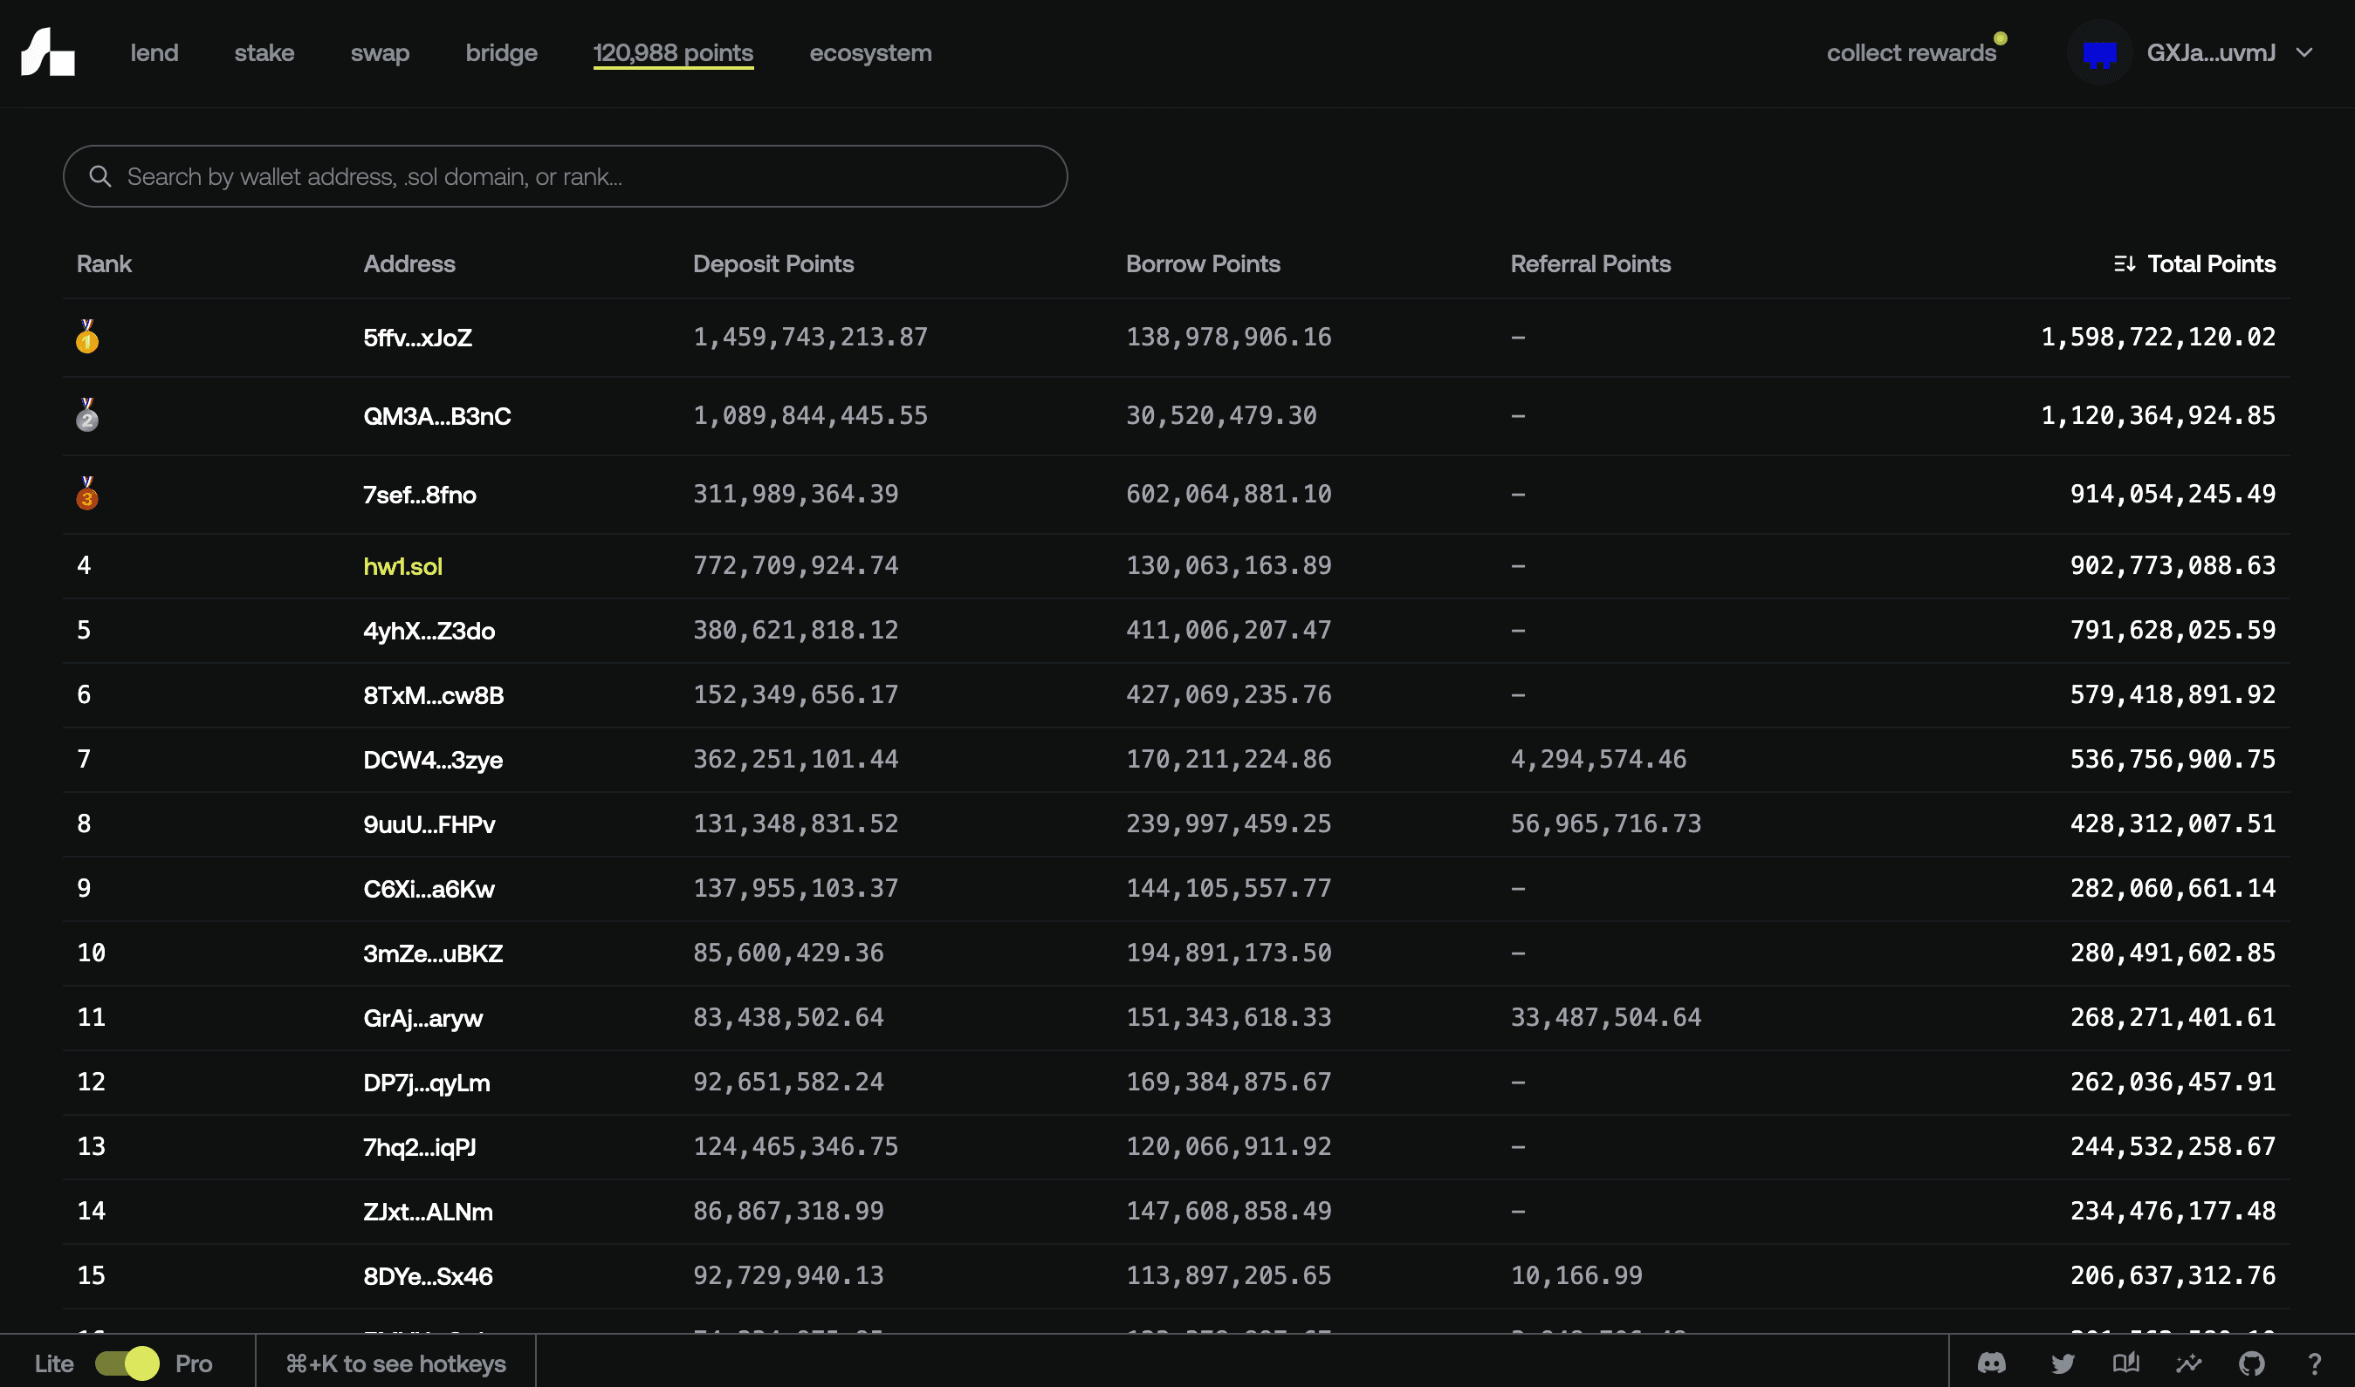The image size is (2355, 1387).
Task: Click the Pro label
Action: pyautogui.click(x=194, y=1363)
